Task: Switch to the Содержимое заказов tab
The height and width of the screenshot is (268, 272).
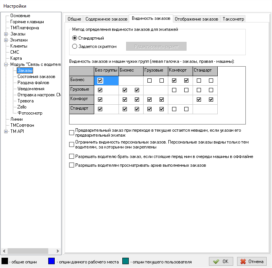Action: 106,19
